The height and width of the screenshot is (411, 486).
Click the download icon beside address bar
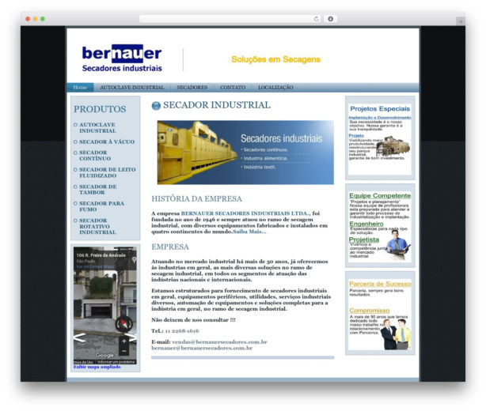click(x=330, y=19)
